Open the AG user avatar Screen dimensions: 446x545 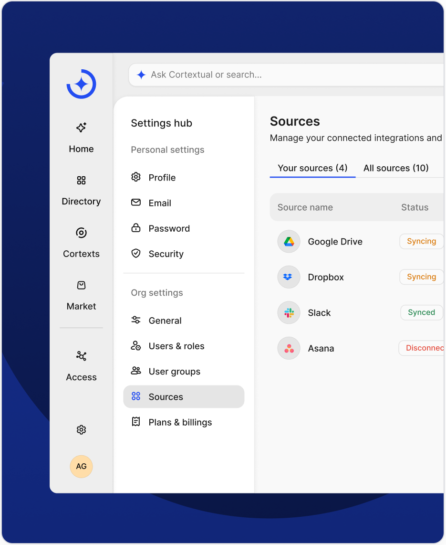(x=81, y=466)
